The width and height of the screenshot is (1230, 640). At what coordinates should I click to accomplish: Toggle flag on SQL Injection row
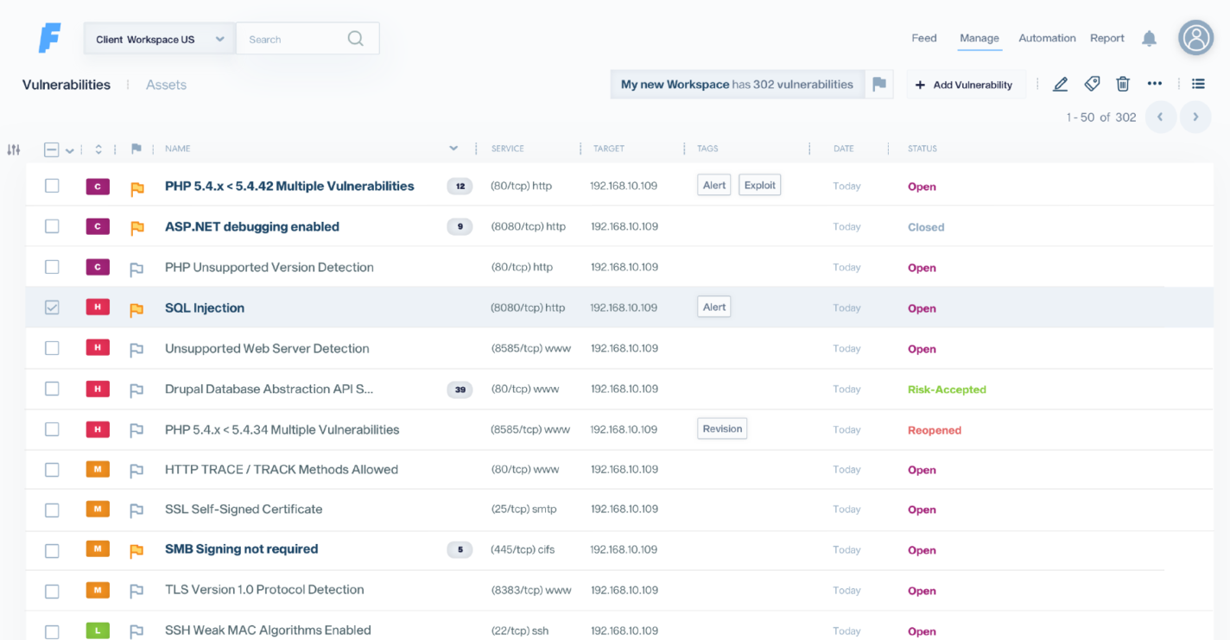point(136,308)
